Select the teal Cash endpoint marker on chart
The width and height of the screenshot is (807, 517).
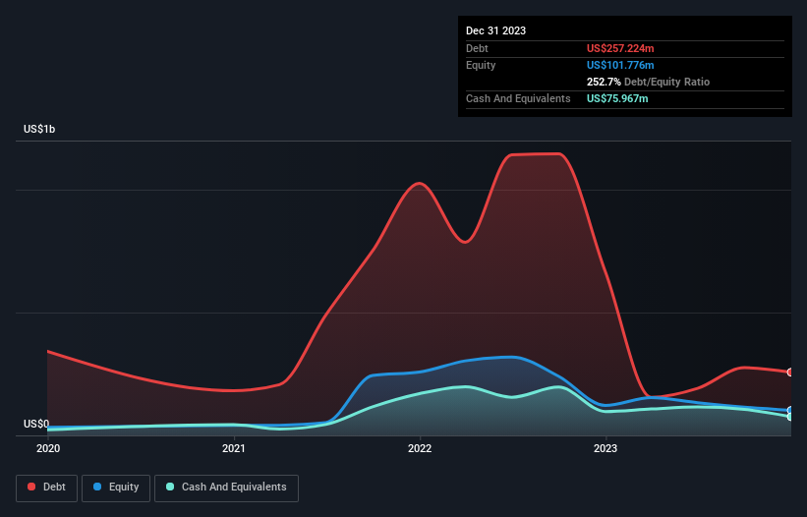(x=790, y=416)
